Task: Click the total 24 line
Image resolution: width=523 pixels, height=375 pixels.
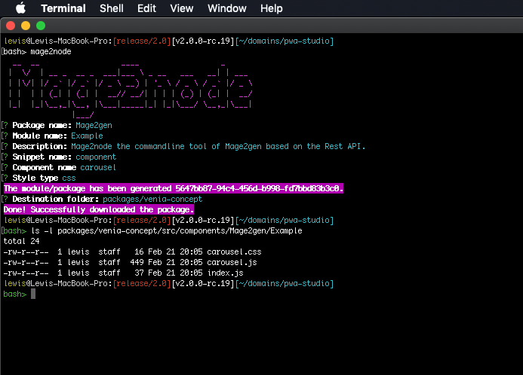Action: click(x=21, y=241)
